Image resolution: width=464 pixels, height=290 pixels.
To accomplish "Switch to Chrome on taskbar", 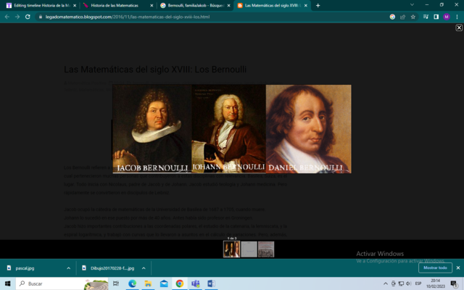I will click(179, 283).
